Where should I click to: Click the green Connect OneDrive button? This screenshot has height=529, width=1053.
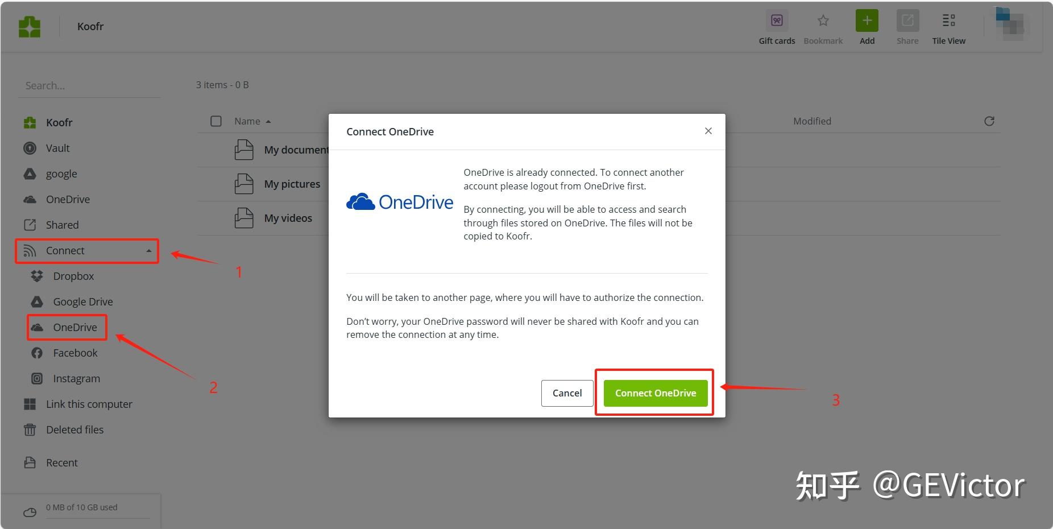pos(654,393)
